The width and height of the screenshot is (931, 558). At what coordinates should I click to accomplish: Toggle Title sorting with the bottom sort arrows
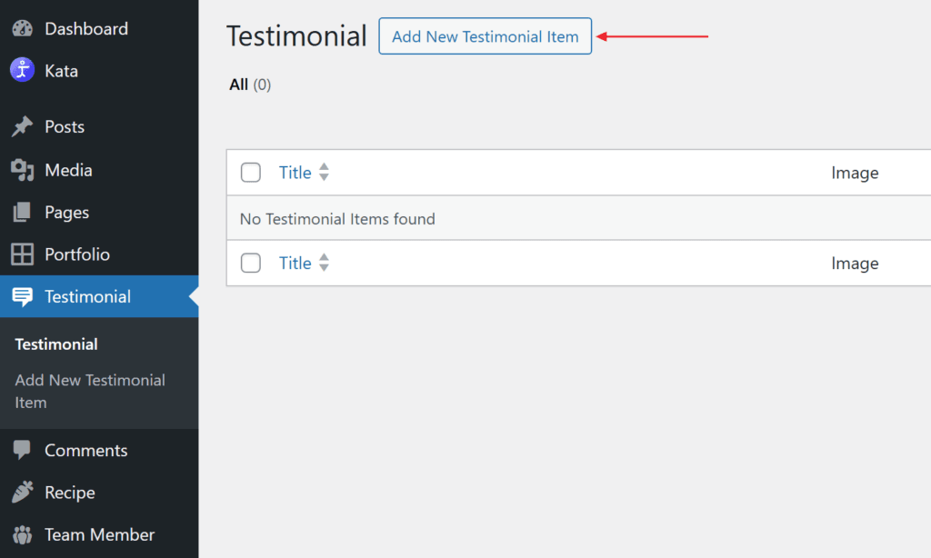325,263
